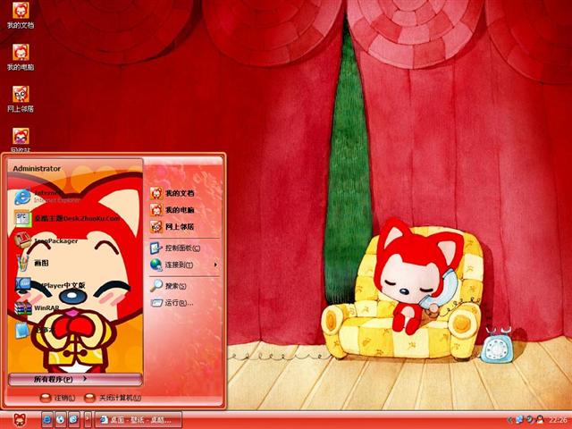The height and width of the screenshot is (429, 572).
Task: Click the Administrator user name header
Action: (x=37, y=169)
